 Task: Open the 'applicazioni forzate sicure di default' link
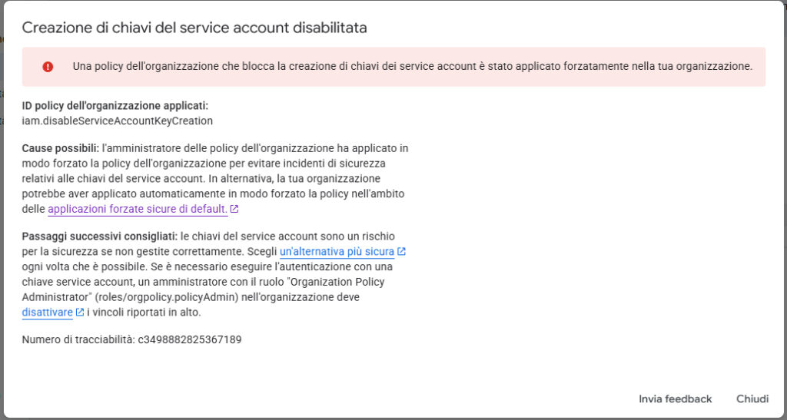[x=137, y=209]
